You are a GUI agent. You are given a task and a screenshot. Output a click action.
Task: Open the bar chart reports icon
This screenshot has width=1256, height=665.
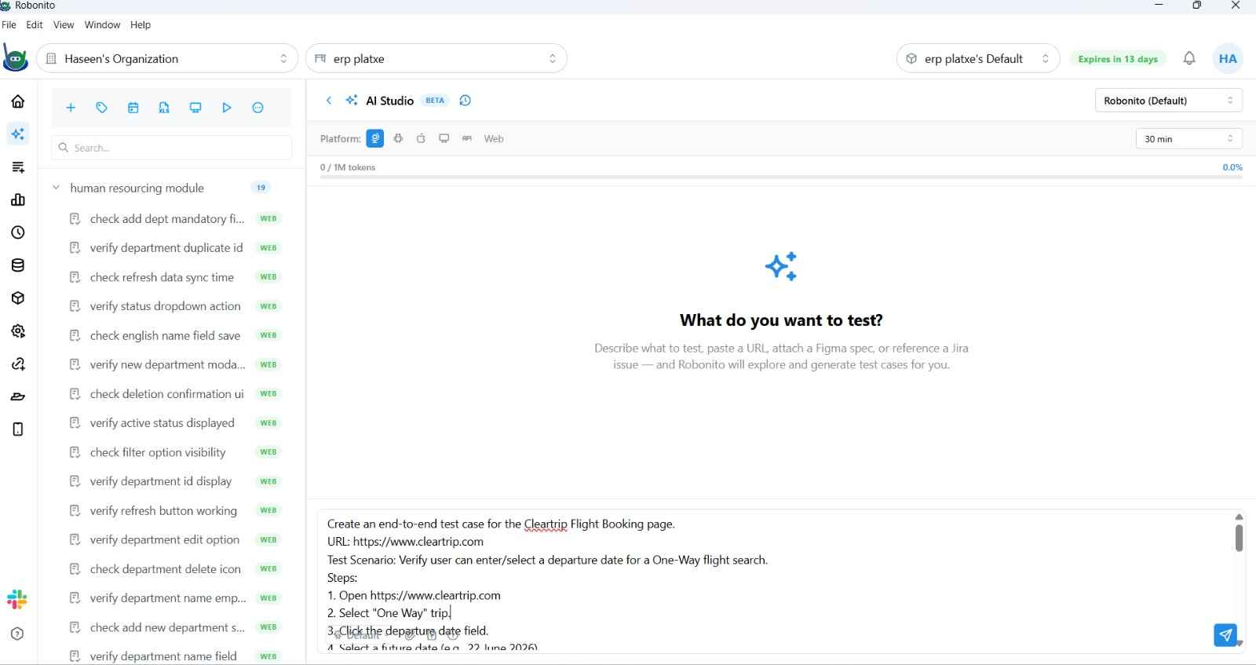pos(18,200)
